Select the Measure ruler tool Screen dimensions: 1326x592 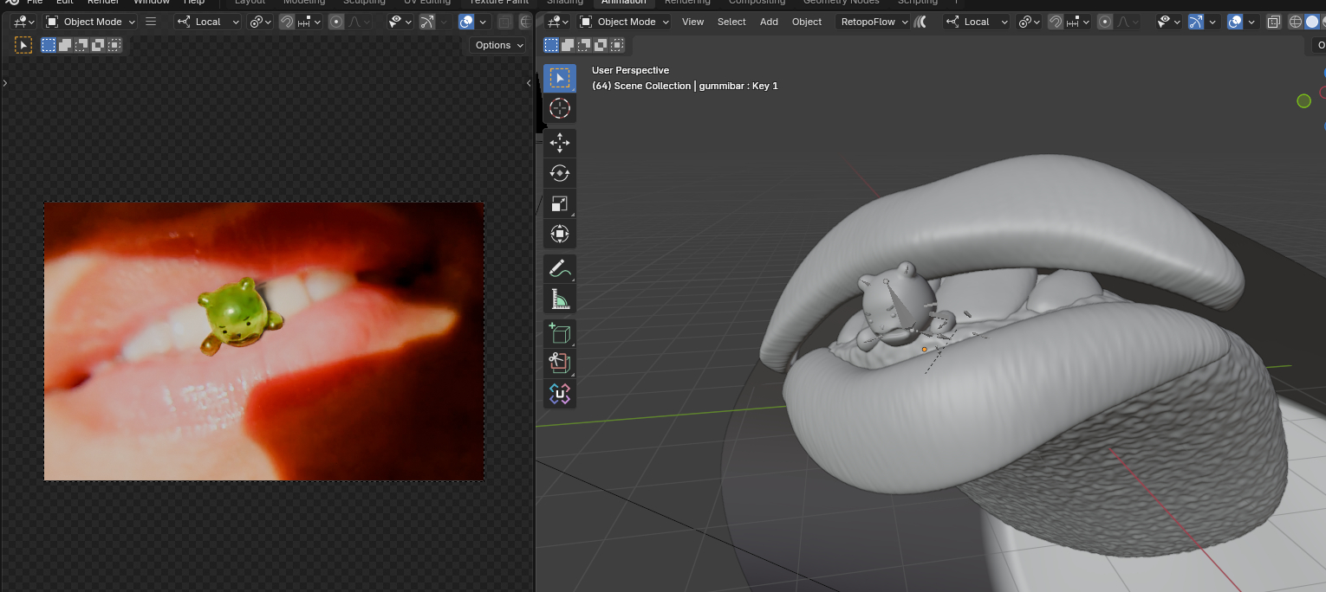click(560, 299)
